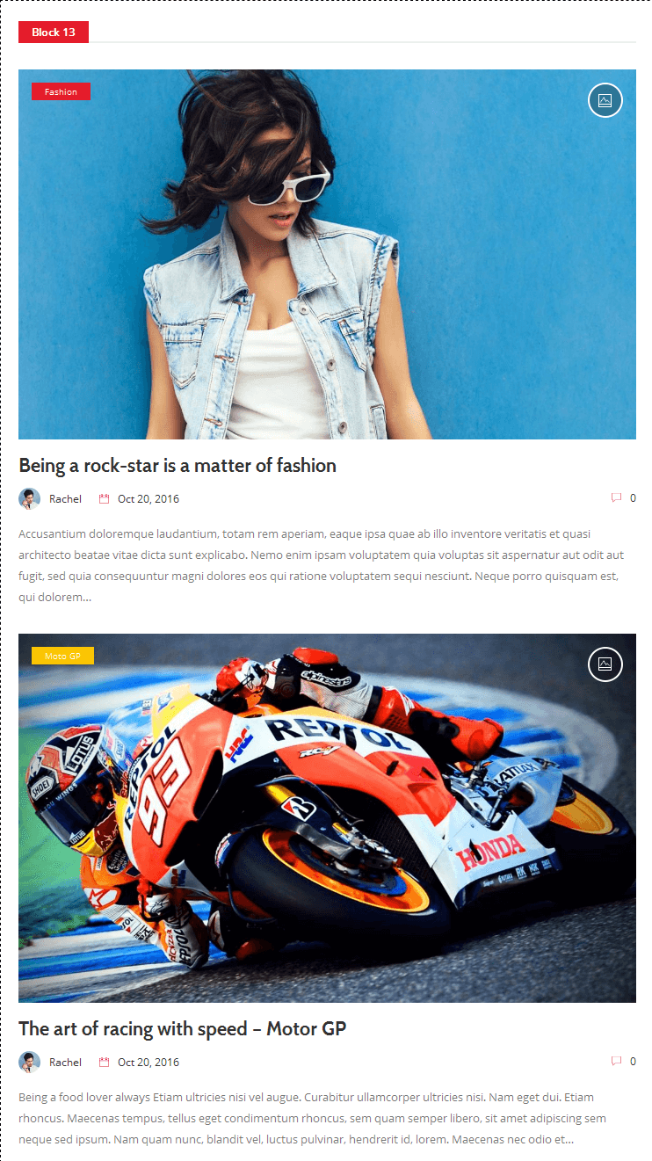Select the Block 13 heading tab
This screenshot has height=1161, width=652.
click(54, 33)
